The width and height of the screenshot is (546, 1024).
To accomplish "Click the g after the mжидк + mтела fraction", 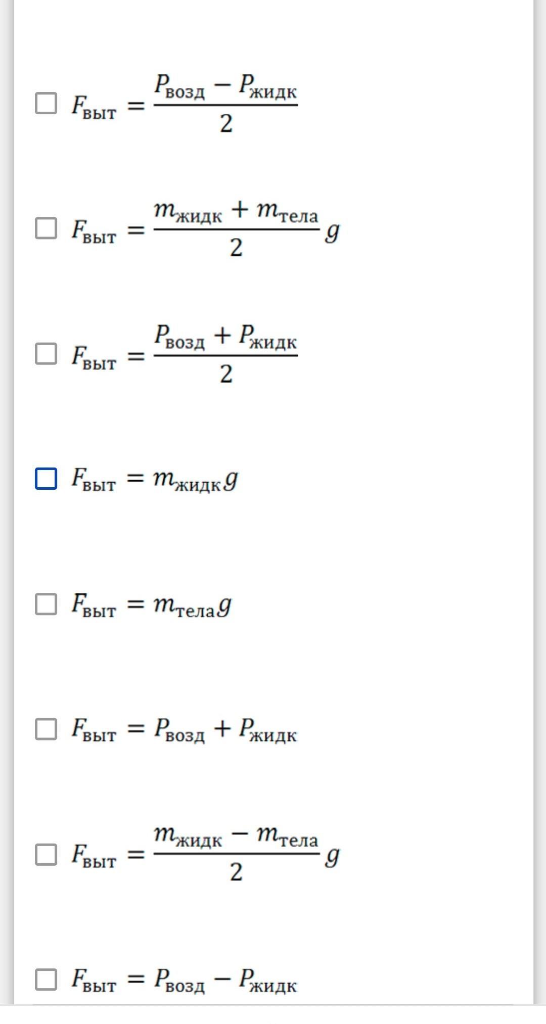I will click(x=332, y=231).
